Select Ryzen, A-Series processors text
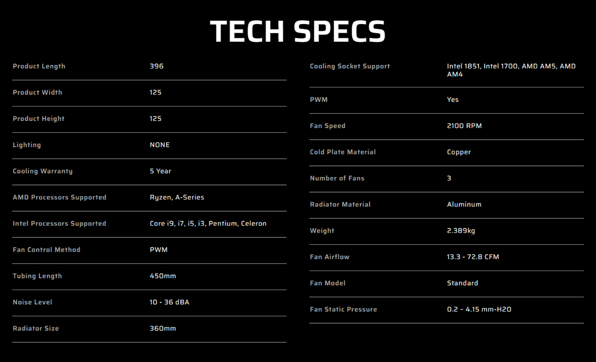The height and width of the screenshot is (362, 596). pos(177,197)
